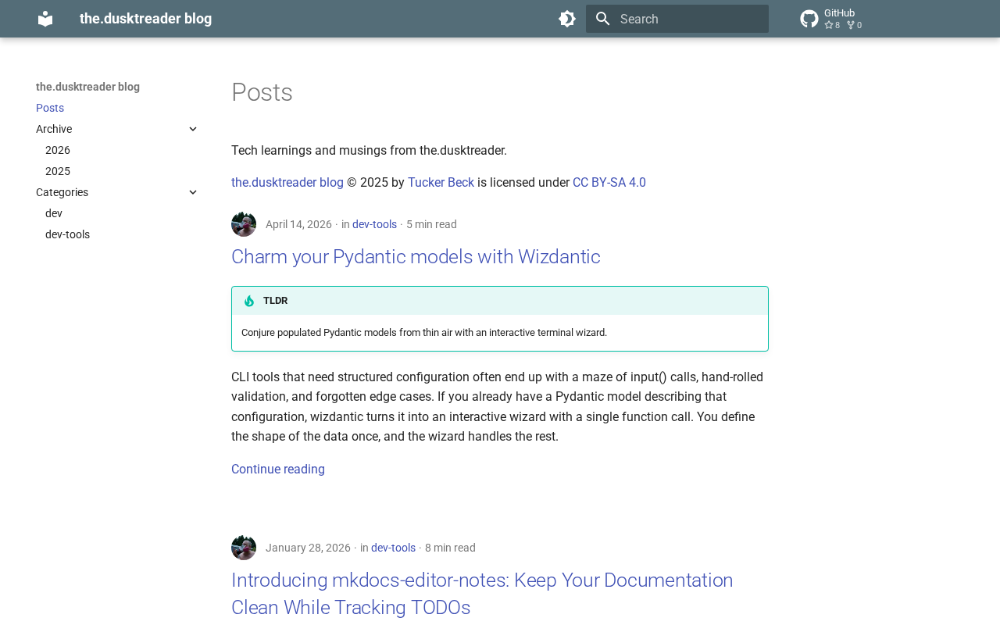Open Posts in the sidebar
This screenshot has height=625, width=1000.
(x=50, y=108)
